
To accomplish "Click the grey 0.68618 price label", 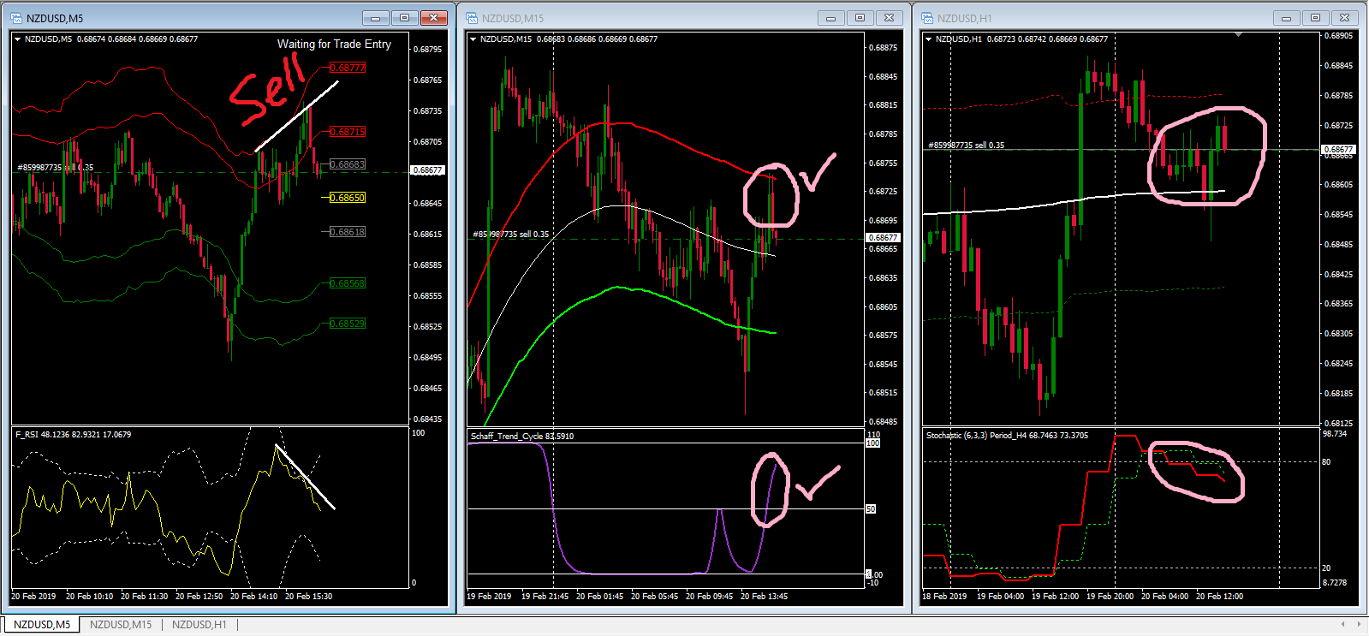I will pyautogui.click(x=348, y=232).
